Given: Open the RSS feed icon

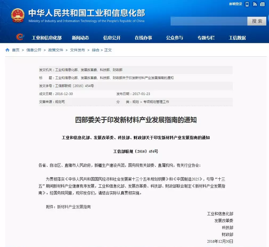Looking at the screenshot, I should pyautogui.click(x=255, y=4).
